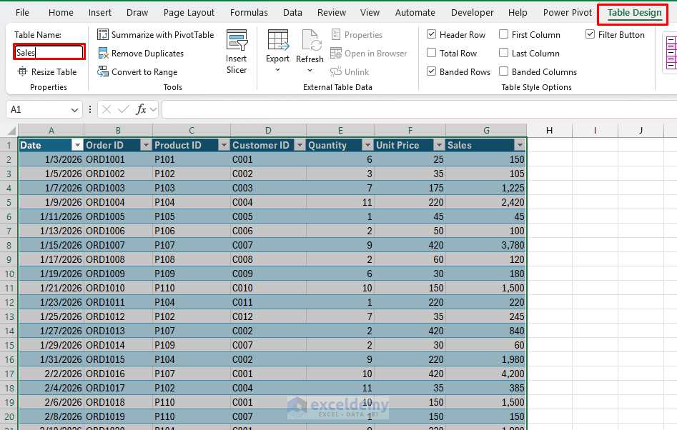This screenshot has width=677, height=430.
Task: Click Convert to Range icon
Action: [x=103, y=71]
